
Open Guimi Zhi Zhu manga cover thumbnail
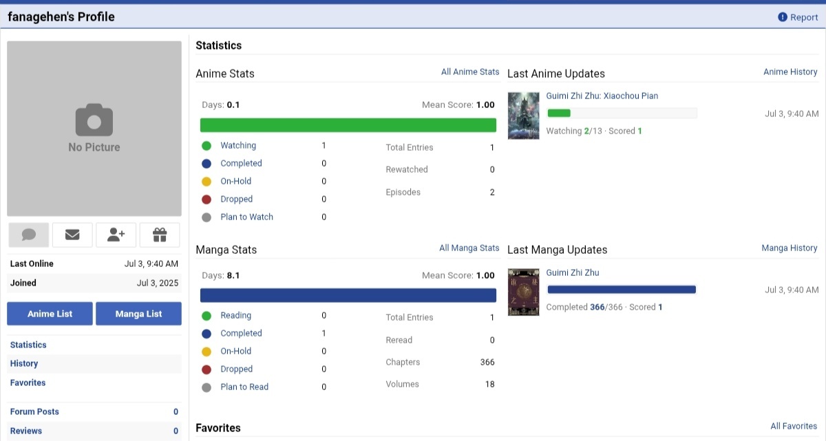pos(523,292)
